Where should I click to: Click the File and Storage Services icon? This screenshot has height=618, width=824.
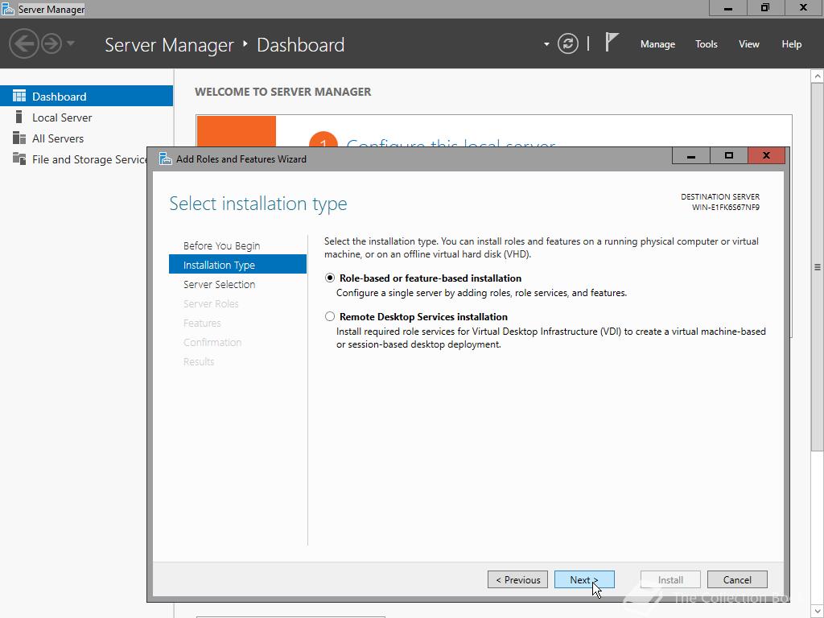coord(19,159)
